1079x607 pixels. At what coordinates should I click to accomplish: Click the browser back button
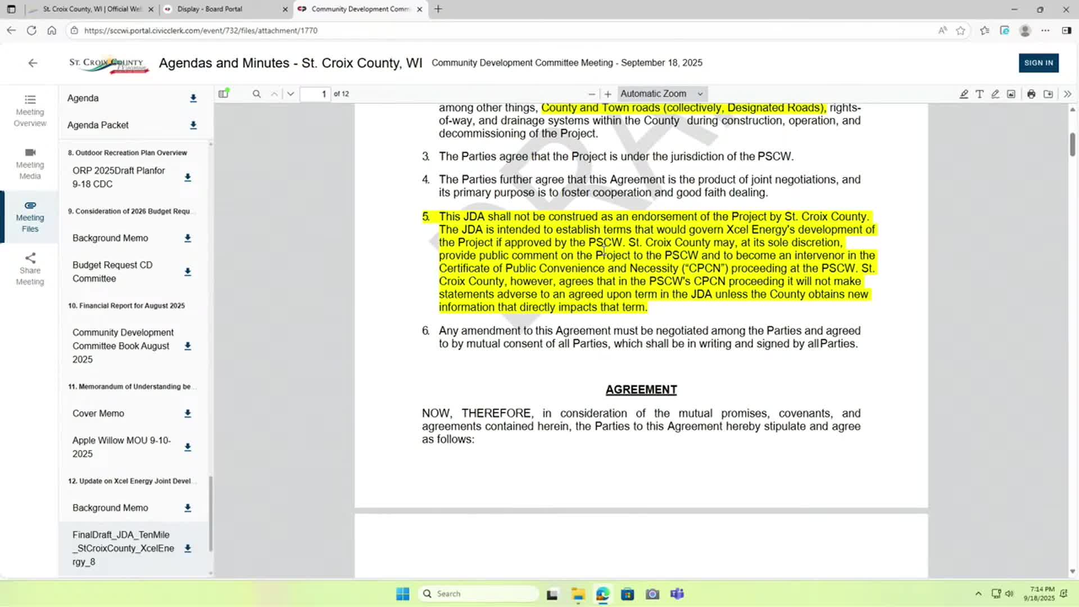(11, 30)
